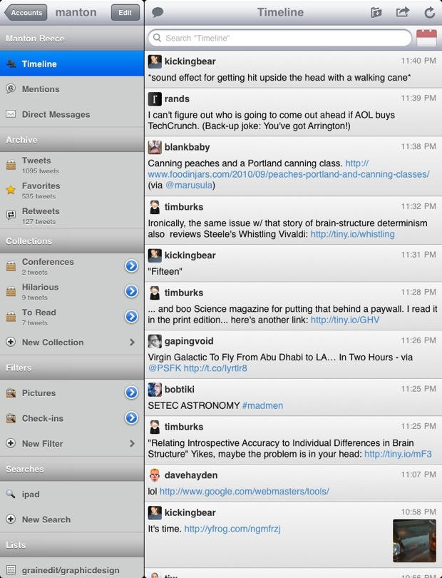Select Timeline in the sidebar
This screenshot has height=578, width=442.
72,64
